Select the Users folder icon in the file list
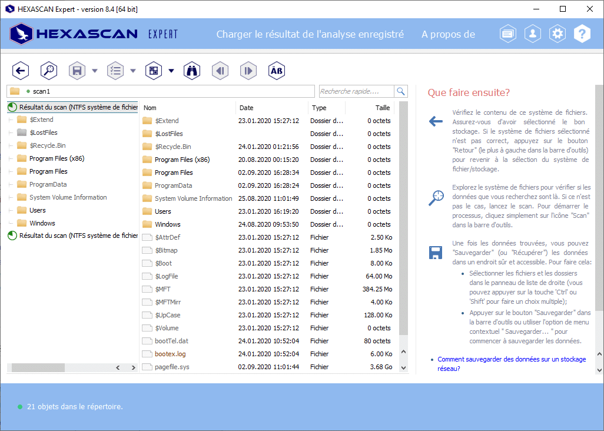604x431 pixels. pyautogui.click(x=147, y=211)
